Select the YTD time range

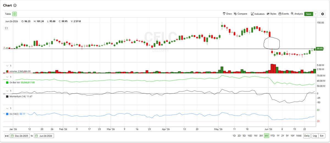pyautogui.click(x=273, y=136)
